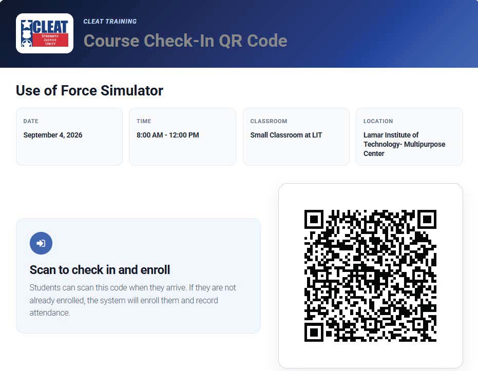Click the 'CLASSROOM' label
Image resolution: width=478 pixels, height=371 pixels.
click(x=269, y=121)
